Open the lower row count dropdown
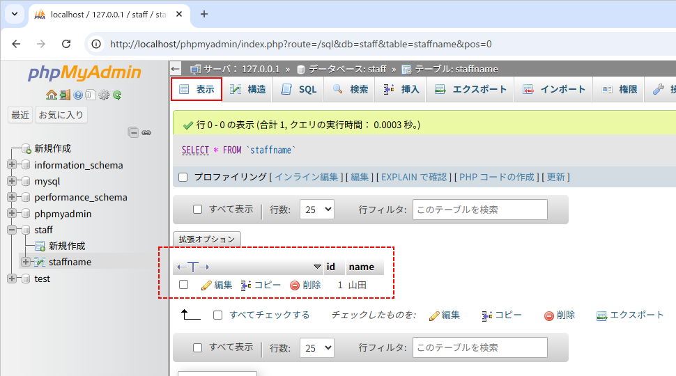The image size is (676, 376). [x=317, y=347]
